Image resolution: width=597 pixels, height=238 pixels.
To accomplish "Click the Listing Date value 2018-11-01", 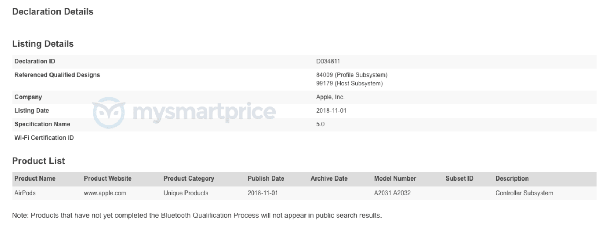I will click(x=331, y=111).
